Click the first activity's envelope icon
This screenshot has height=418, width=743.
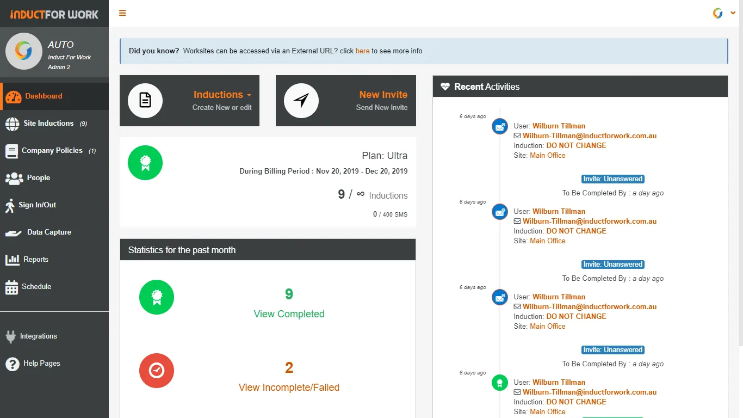[x=500, y=126]
